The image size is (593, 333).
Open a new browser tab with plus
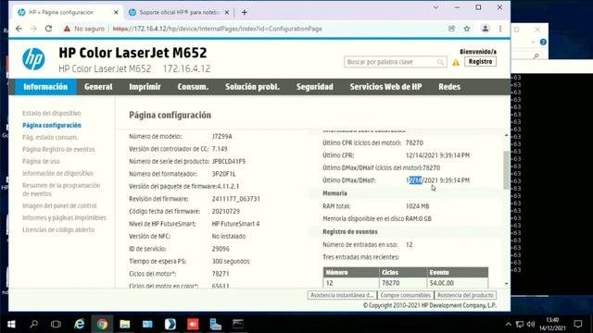click(x=245, y=12)
